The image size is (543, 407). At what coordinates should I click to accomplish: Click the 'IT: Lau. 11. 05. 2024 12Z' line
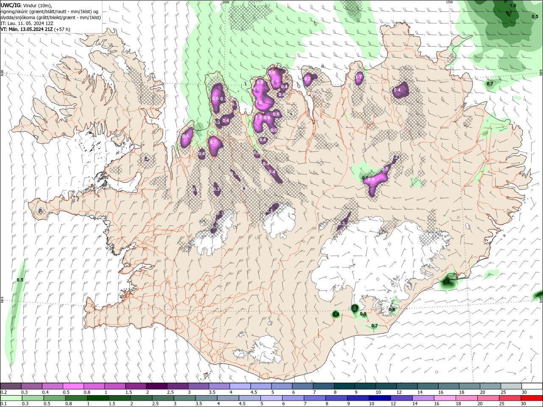pyautogui.click(x=27, y=23)
